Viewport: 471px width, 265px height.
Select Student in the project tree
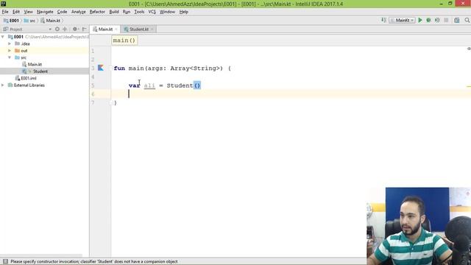click(x=40, y=71)
